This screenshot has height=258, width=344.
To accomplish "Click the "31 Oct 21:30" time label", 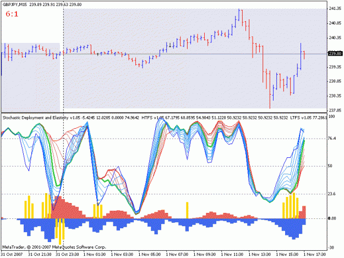I will point(40,255).
